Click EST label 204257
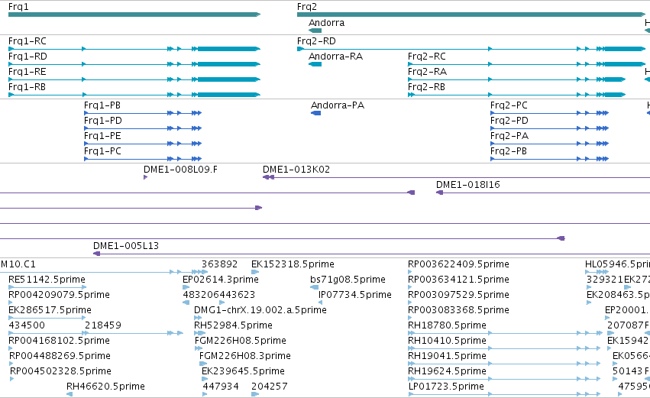 [270, 387]
